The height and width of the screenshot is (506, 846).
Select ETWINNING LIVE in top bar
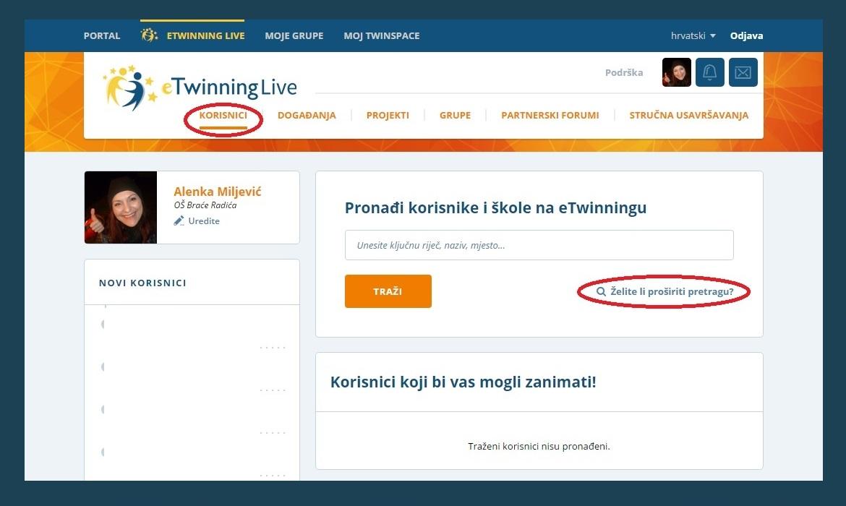pos(192,35)
